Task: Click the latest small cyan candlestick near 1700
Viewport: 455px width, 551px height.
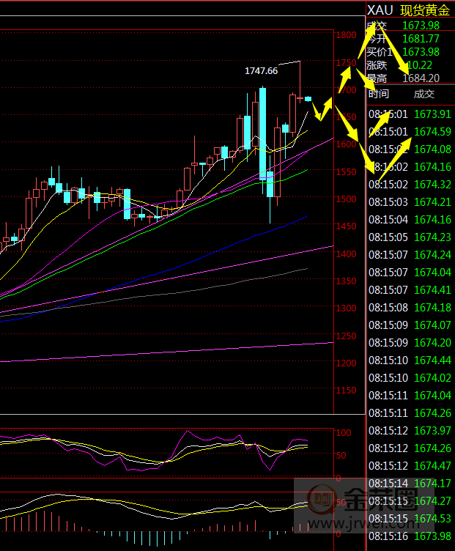Action: click(308, 98)
